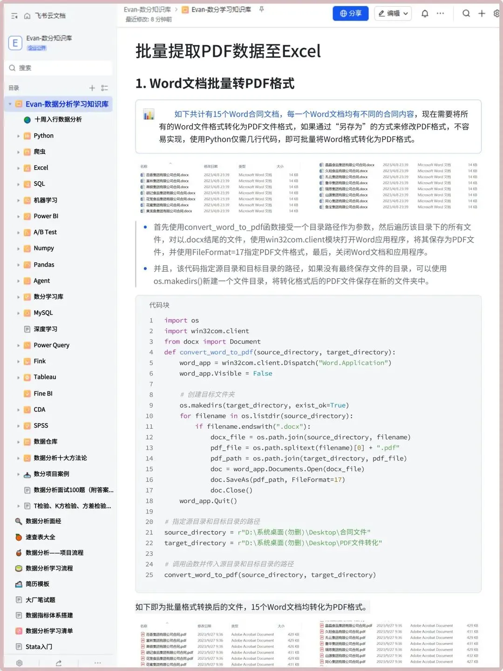Select MySQL in directory tree

coord(43,313)
